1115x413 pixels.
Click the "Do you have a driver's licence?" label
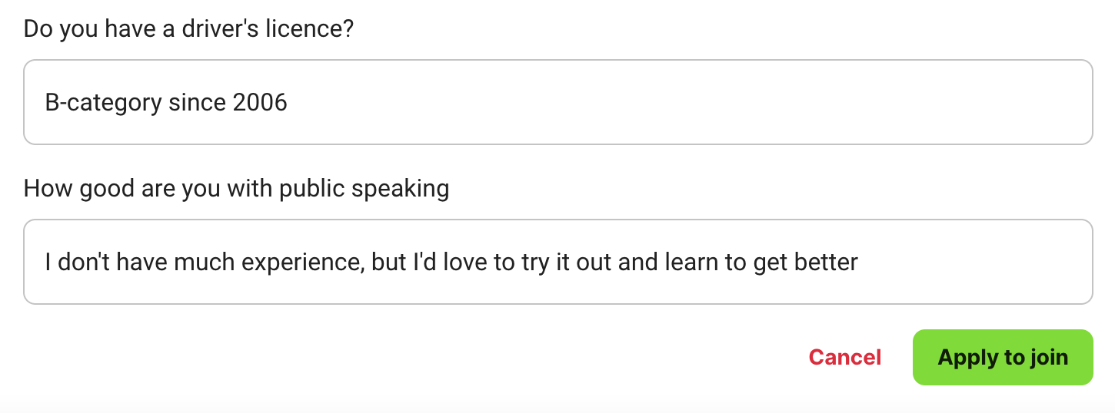point(188,30)
